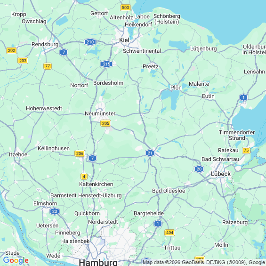Click the yellow 404 road shield

point(169,233)
